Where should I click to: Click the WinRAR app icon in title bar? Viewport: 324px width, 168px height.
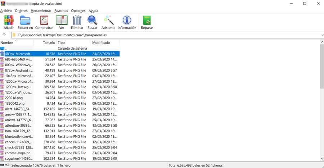3,4
